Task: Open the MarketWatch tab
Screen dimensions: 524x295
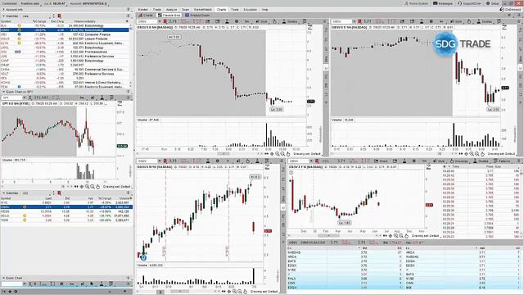Action: tap(203, 9)
